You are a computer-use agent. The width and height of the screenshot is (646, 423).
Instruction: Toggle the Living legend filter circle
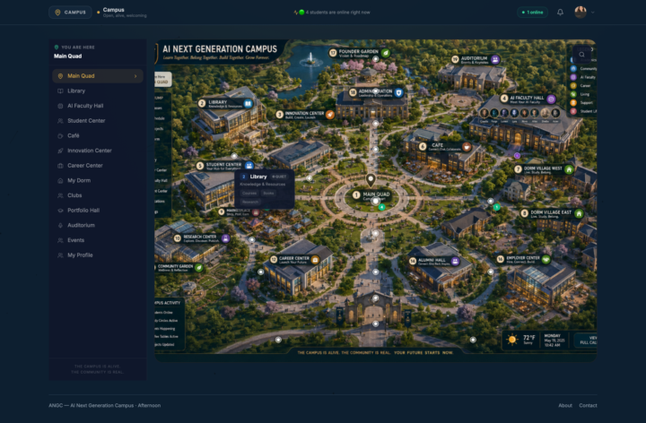click(x=573, y=94)
